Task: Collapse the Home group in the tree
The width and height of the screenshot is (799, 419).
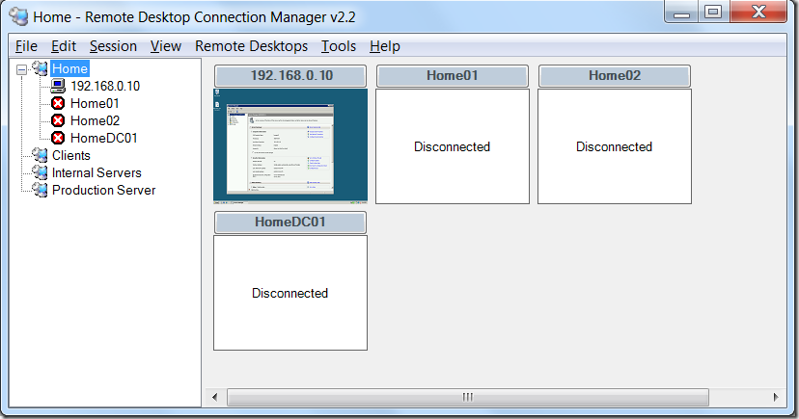Action: (21, 69)
